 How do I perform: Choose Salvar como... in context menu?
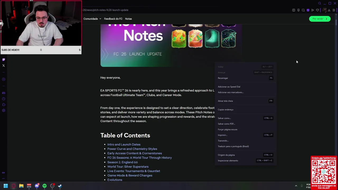coord(246,118)
